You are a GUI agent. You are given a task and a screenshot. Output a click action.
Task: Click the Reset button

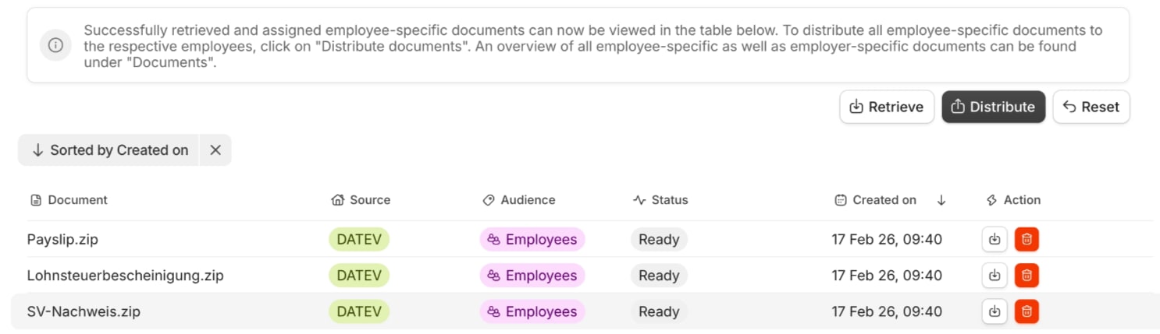coord(1091,107)
